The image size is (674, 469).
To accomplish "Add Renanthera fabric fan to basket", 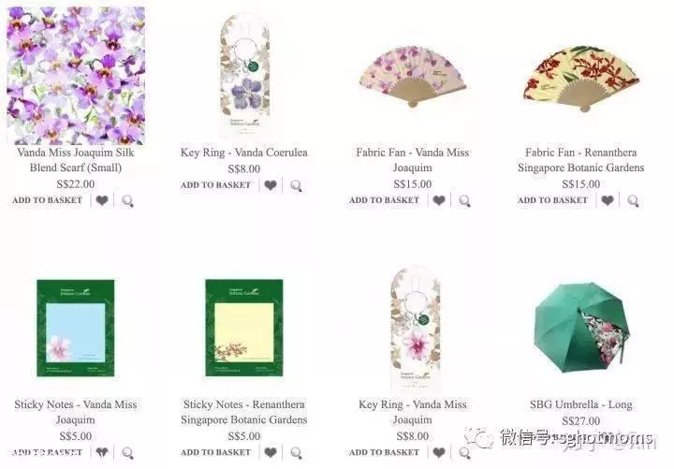I will 553,200.
